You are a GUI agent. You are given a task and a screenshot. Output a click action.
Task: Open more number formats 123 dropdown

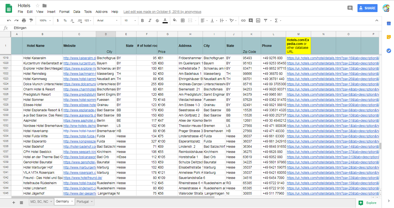click(x=88, y=21)
